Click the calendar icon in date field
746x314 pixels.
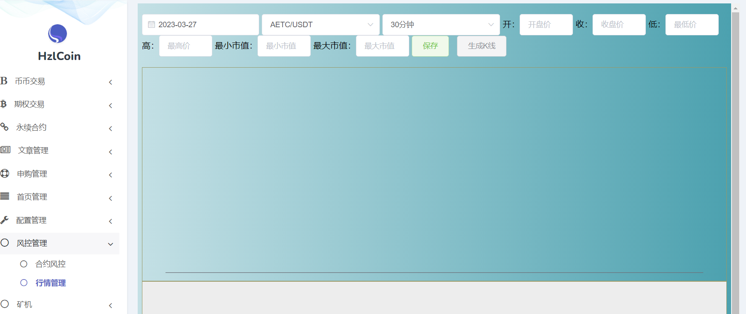pyautogui.click(x=151, y=25)
